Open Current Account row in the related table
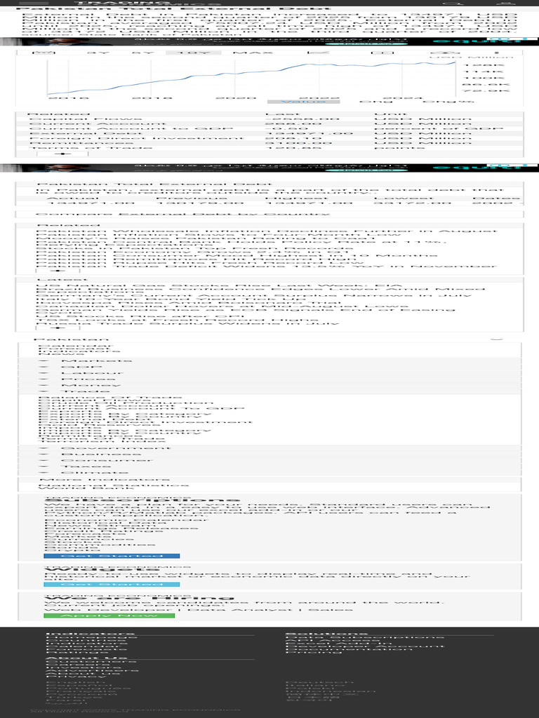This screenshot has height=718, width=539. [98, 123]
